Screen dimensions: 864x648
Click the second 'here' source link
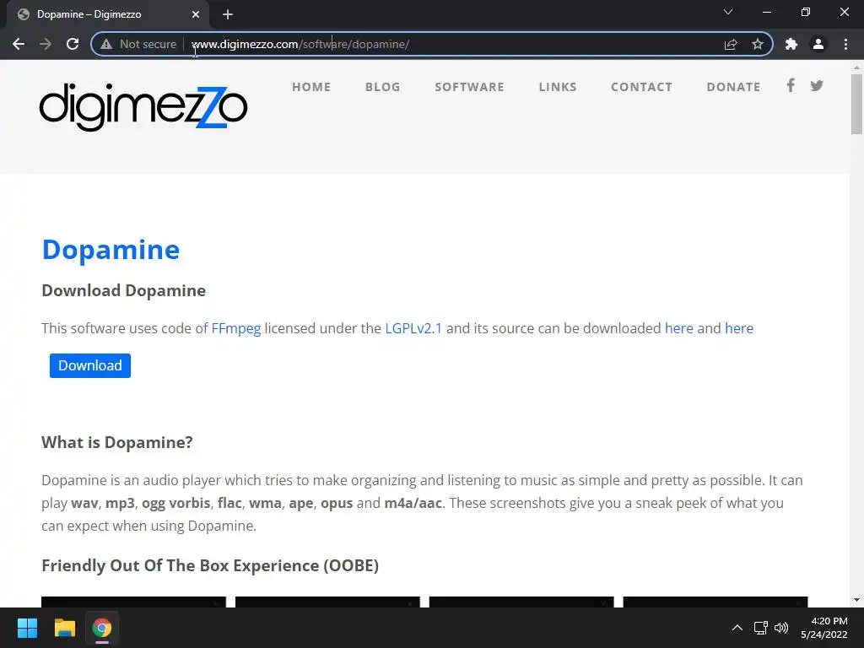[739, 328]
